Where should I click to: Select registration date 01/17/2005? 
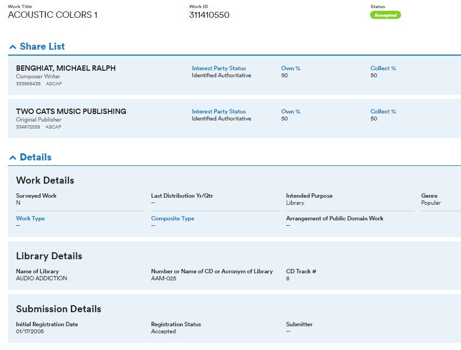coord(30,331)
